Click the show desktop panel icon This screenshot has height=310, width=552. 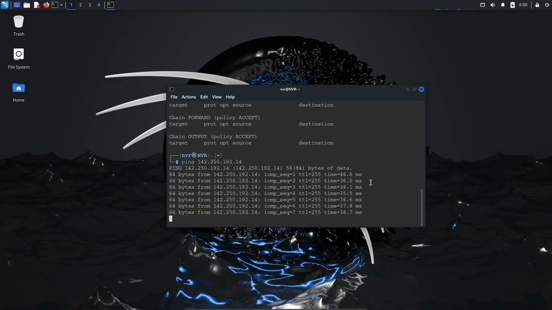click(17, 5)
